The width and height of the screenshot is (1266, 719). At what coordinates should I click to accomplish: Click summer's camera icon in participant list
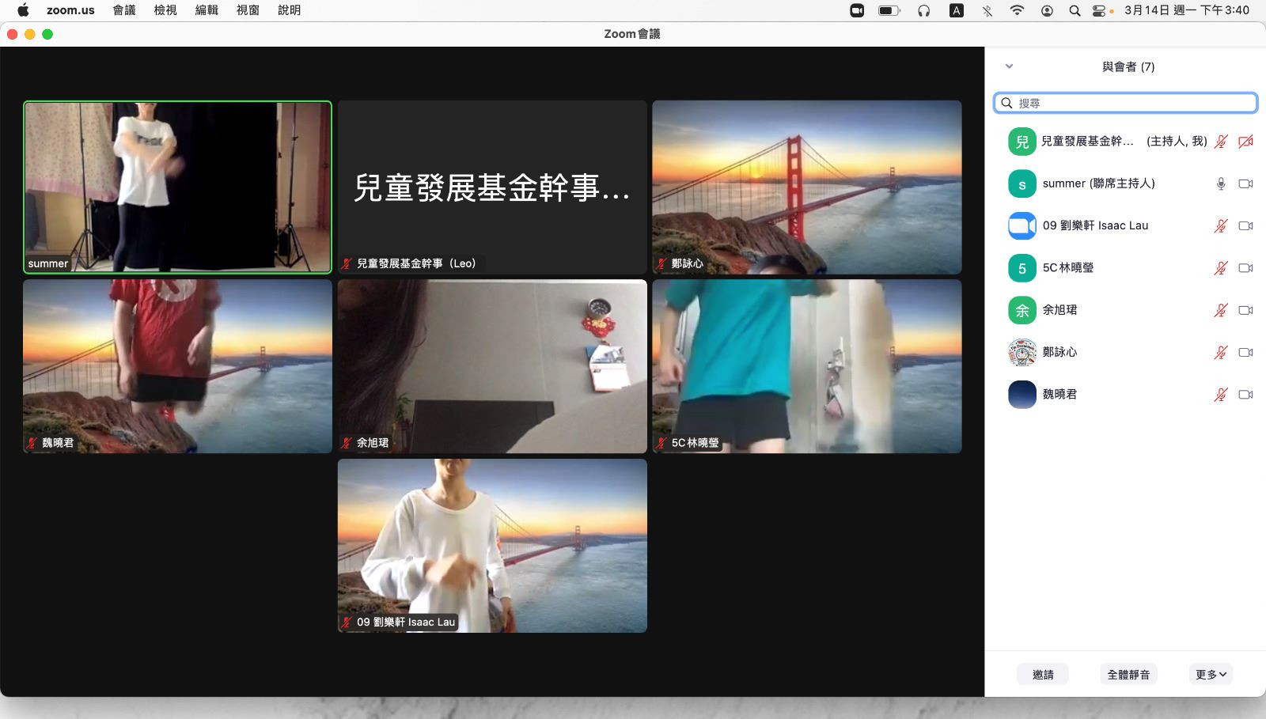1245,184
